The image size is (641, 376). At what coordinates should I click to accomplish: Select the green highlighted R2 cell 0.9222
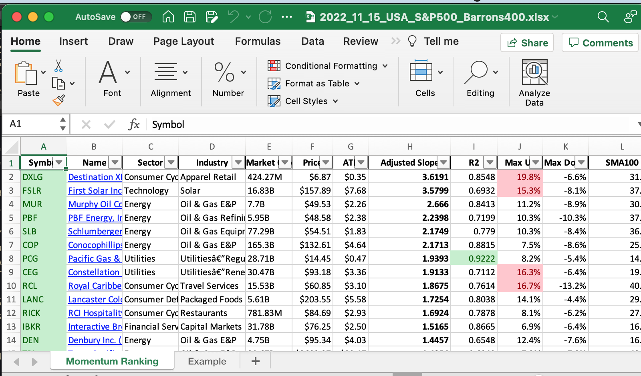click(474, 259)
